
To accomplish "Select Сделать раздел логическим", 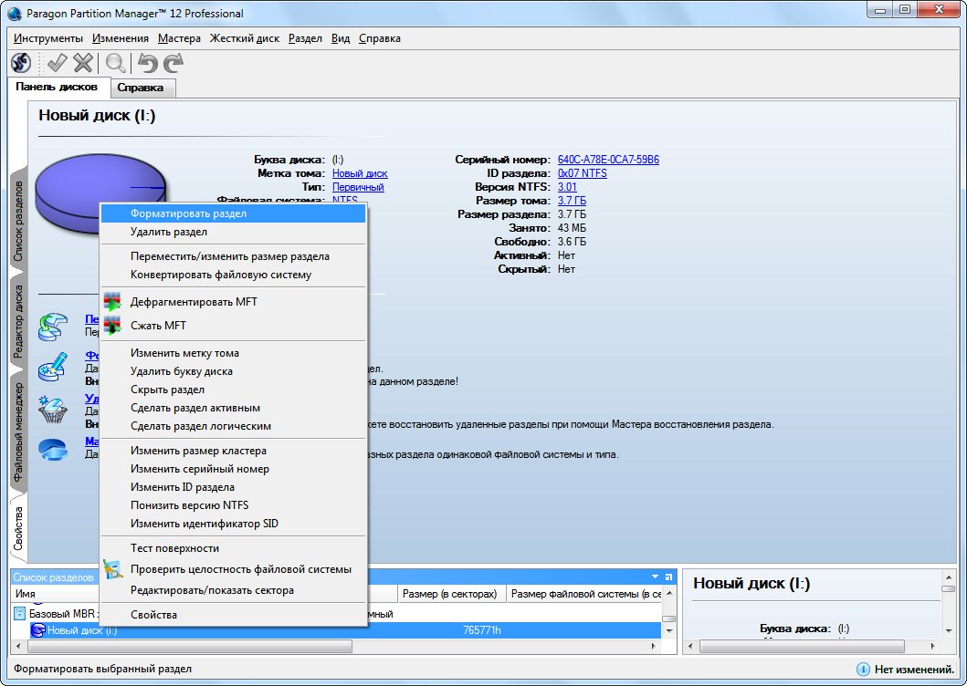I will (233, 426).
